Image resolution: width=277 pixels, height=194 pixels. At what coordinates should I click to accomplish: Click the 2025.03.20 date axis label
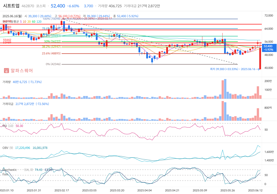[117, 191]
